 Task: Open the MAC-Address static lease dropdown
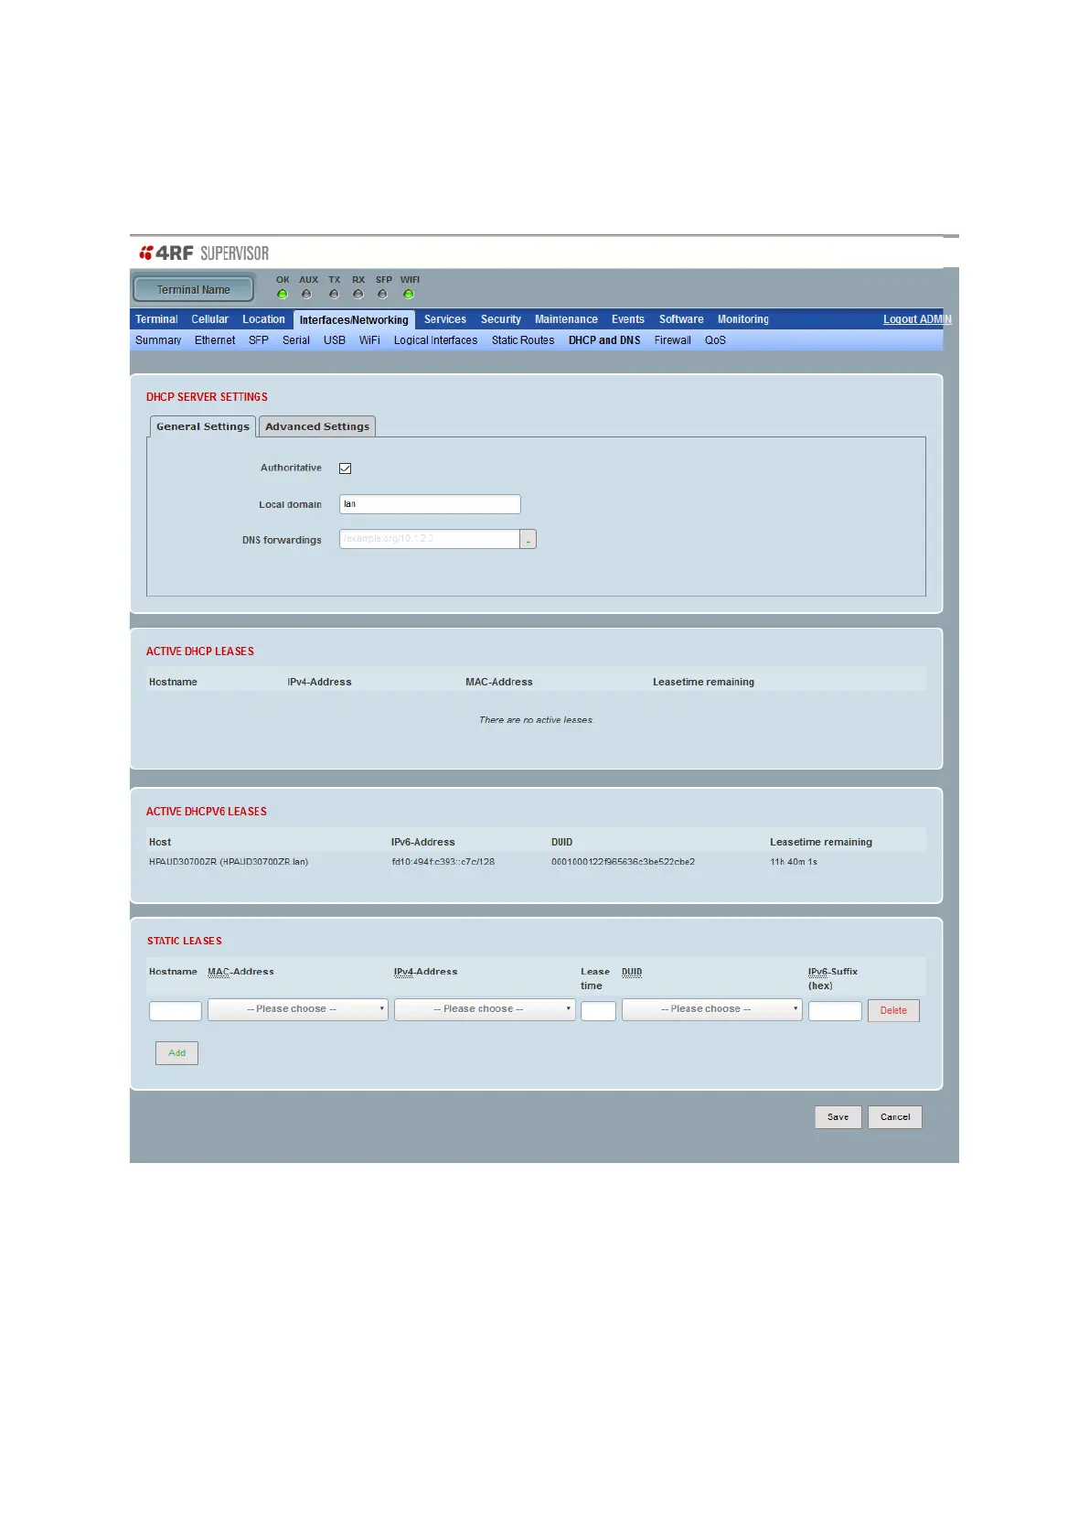pyautogui.click(x=298, y=1009)
